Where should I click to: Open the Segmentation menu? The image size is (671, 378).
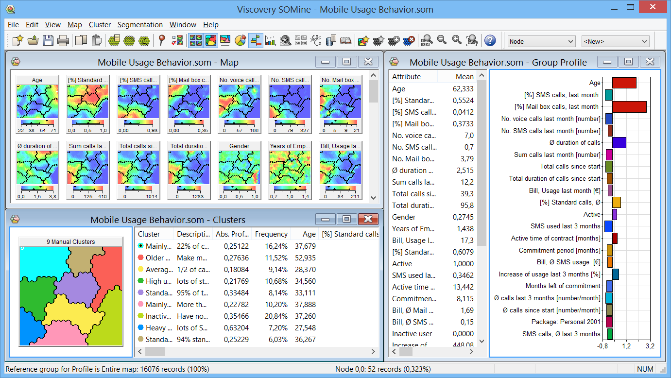pos(140,25)
